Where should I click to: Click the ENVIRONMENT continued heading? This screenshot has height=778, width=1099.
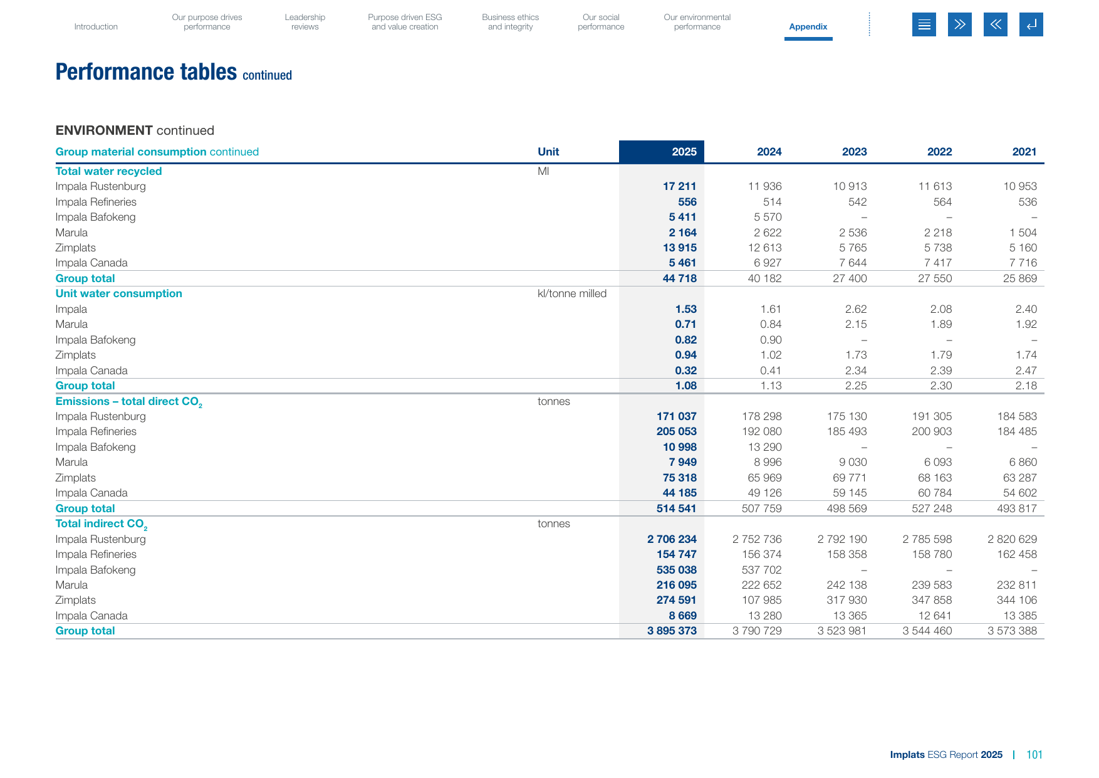pyautogui.click(x=135, y=130)
